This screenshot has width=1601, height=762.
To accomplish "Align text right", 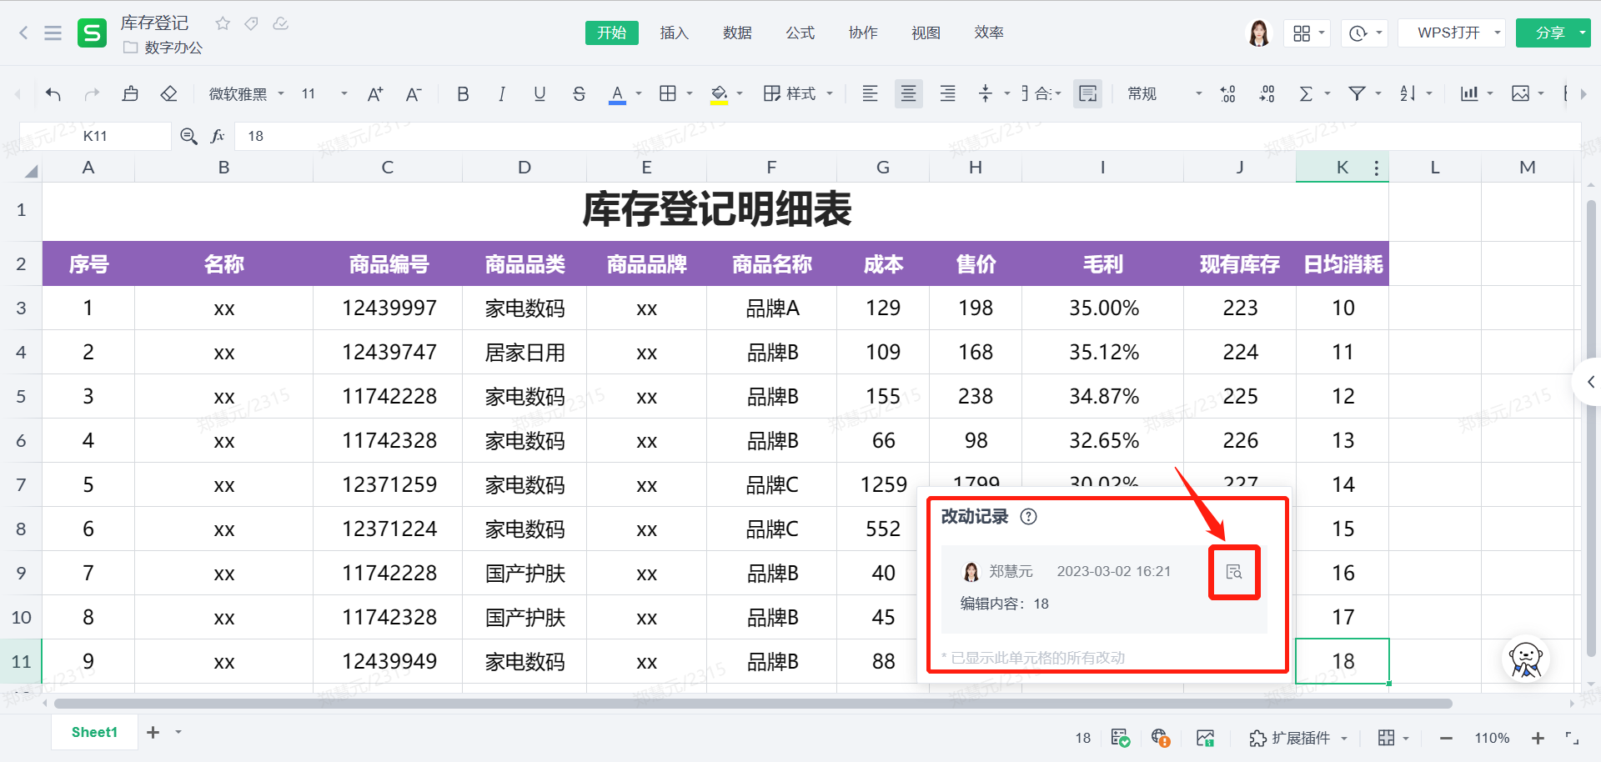I will [x=947, y=93].
